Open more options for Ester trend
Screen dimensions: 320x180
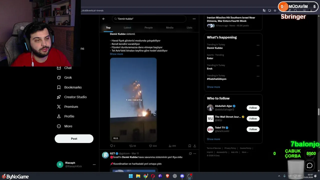[x=258, y=55]
